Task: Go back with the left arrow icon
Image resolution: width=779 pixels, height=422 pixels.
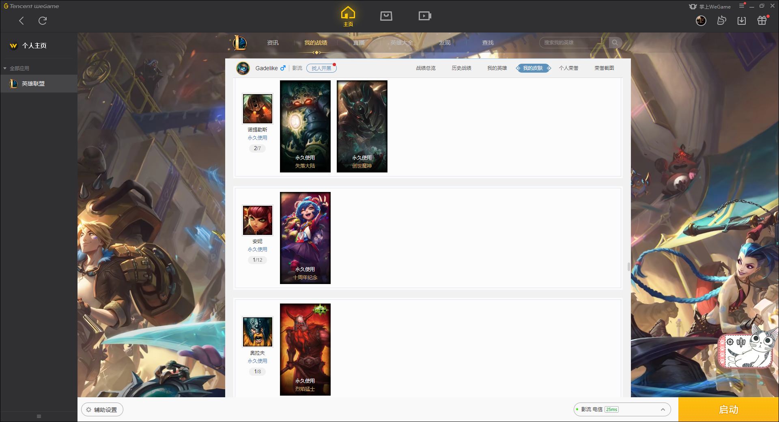Action: [22, 21]
